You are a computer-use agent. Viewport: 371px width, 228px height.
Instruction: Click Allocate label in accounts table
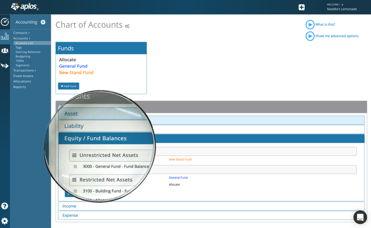pyautogui.click(x=174, y=184)
